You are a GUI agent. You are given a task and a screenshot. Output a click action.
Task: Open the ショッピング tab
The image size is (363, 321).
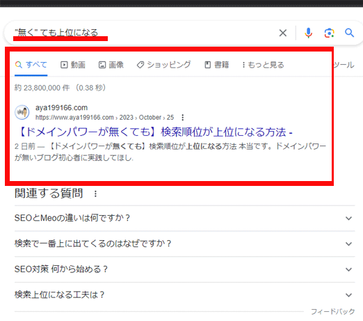pyautogui.click(x=163, y=65)
